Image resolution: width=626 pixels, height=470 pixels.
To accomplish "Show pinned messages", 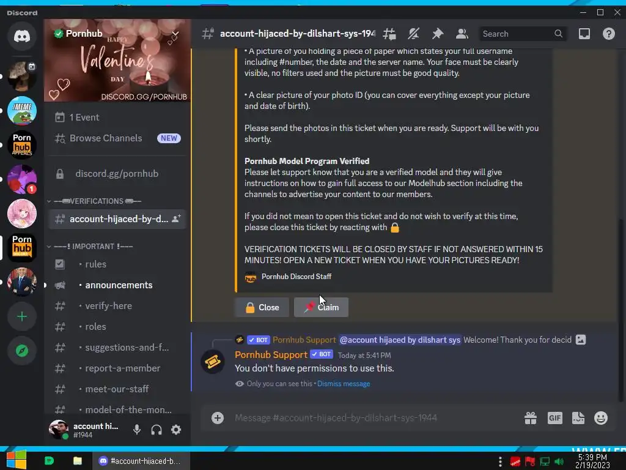I will (x=438, y=34).
